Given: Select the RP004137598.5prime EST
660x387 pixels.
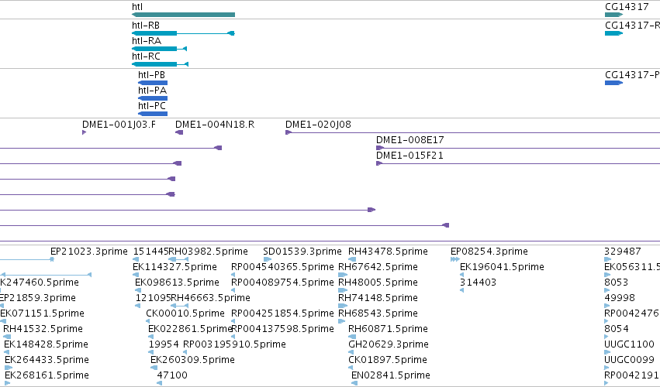Looking at the screenshot, I should 233,337.
